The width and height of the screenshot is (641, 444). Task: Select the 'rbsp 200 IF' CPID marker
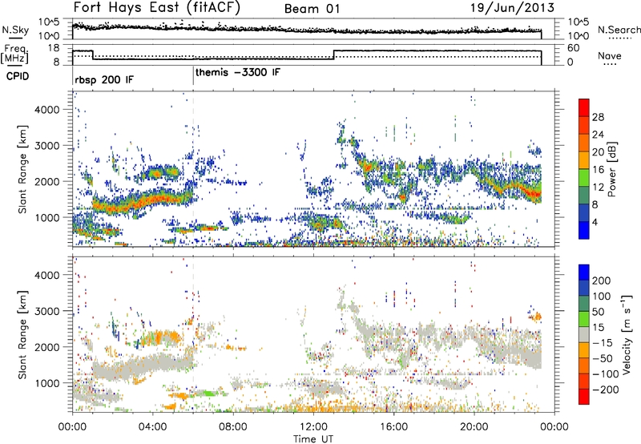point(104,79)
